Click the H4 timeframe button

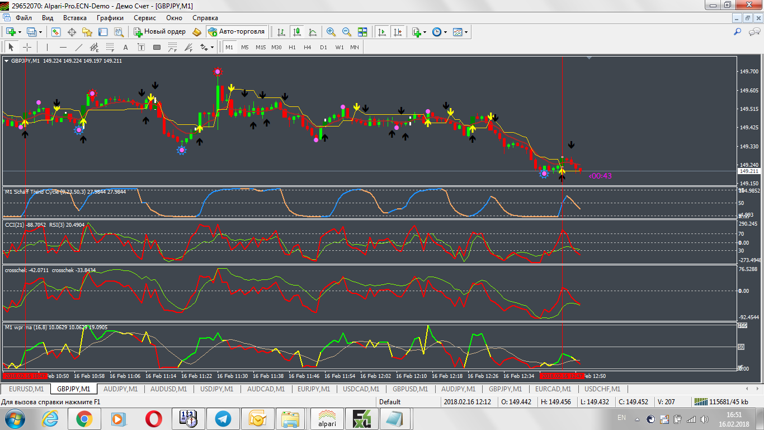tap(308, 47)
